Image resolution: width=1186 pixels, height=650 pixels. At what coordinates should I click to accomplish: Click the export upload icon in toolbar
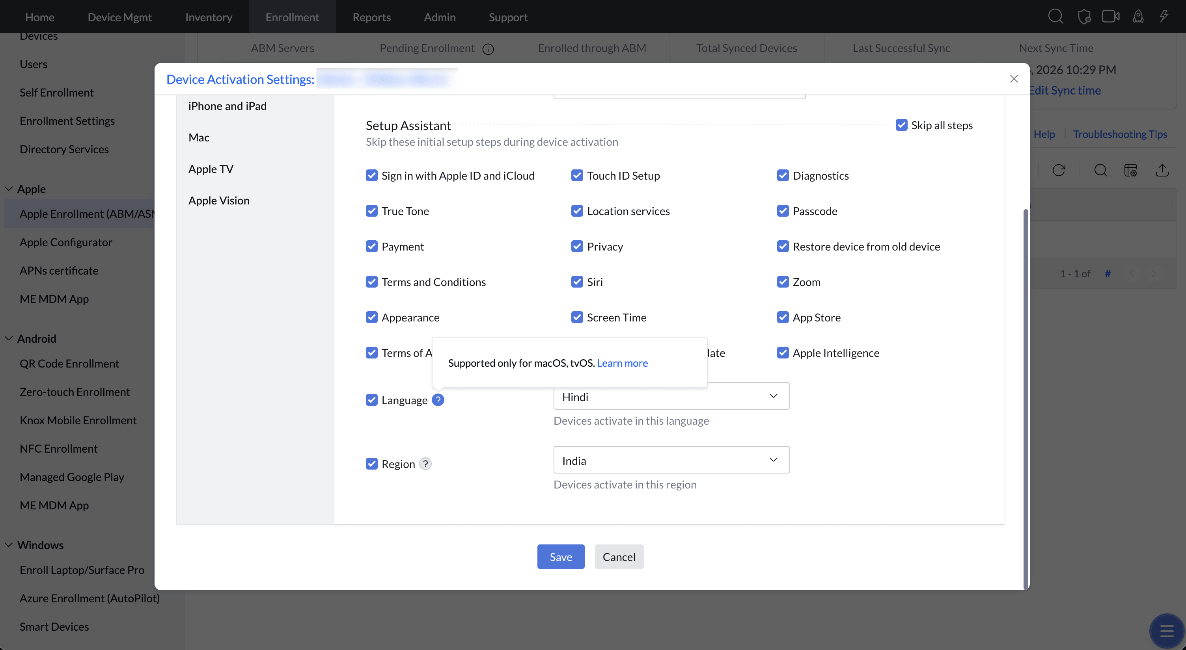[x=1162, y=170]
